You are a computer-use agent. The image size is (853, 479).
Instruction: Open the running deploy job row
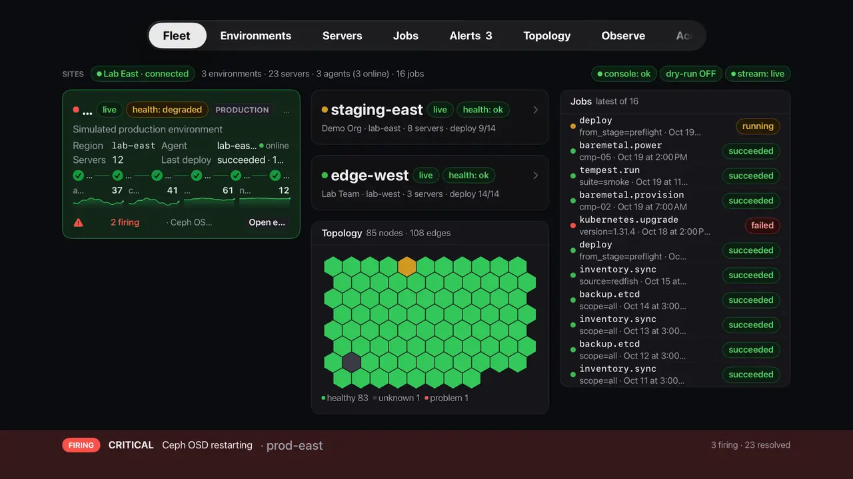[x=675, y=126]
